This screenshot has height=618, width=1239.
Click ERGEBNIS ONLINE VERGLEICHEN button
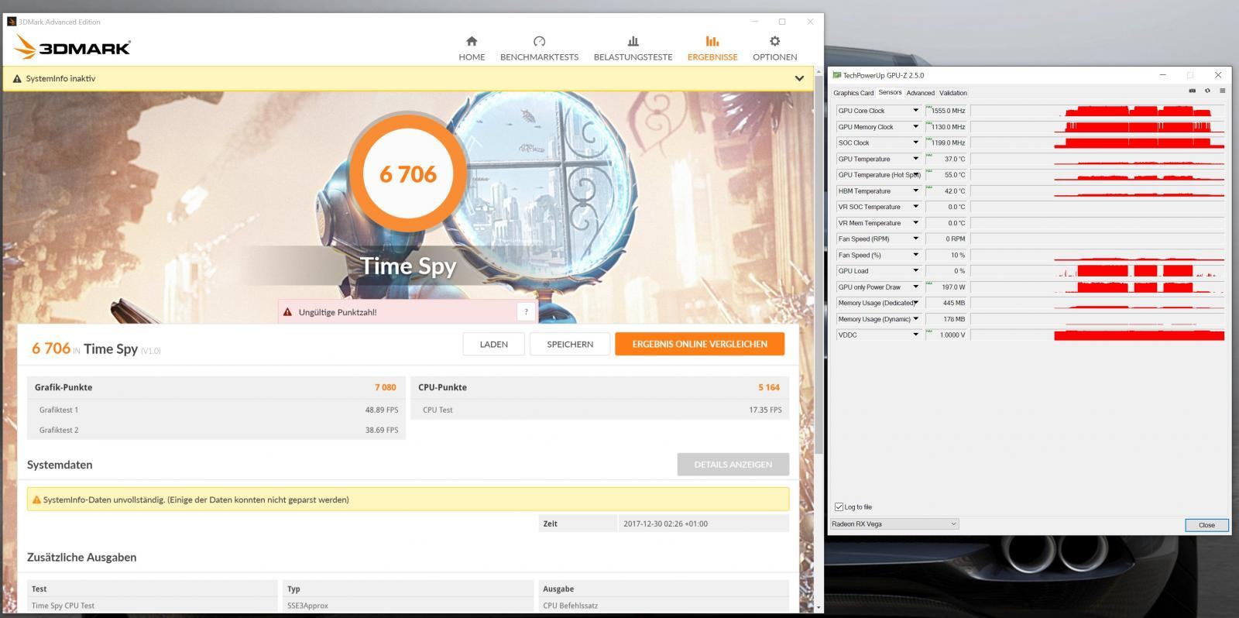click(699, 344)
